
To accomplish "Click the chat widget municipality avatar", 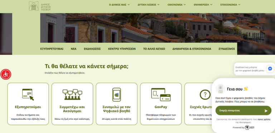I will point(221,89).
